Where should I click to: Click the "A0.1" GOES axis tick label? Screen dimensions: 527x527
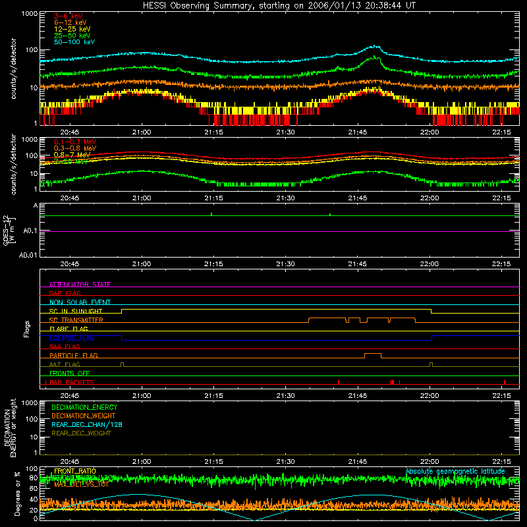coord(30,231)
